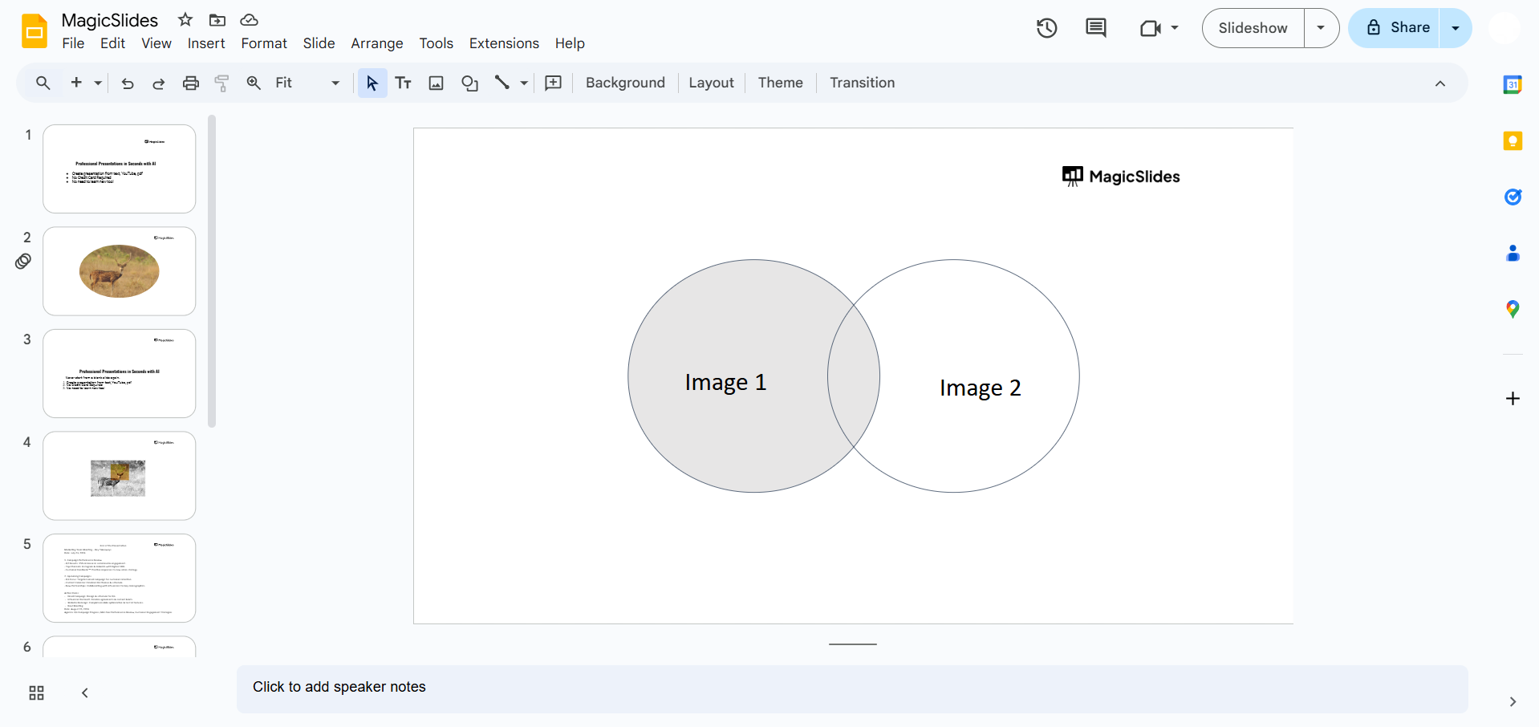Open the Fit zoom dropdown
Screen dimensions: 1539x727
(307, 83)
